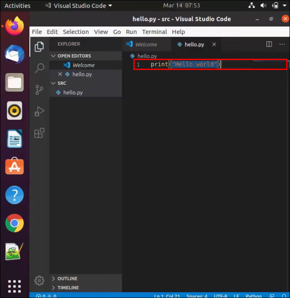Image resolution: width=290 pixels, height=298 pixels.
Task: Open the Explorer view in activity bar
Action: 39,47
